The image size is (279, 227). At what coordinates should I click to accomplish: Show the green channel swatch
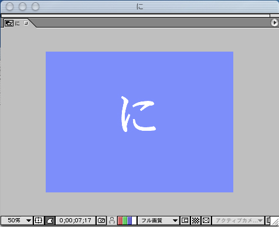pos(125,221)
